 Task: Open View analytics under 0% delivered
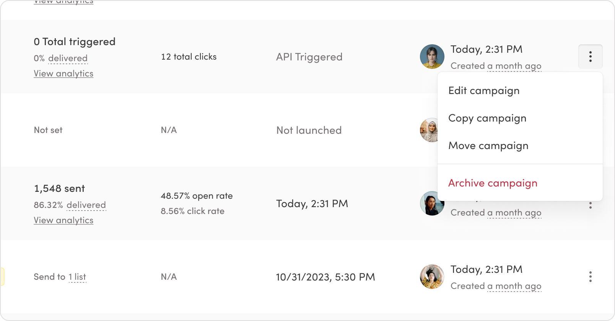pos(63,73)
